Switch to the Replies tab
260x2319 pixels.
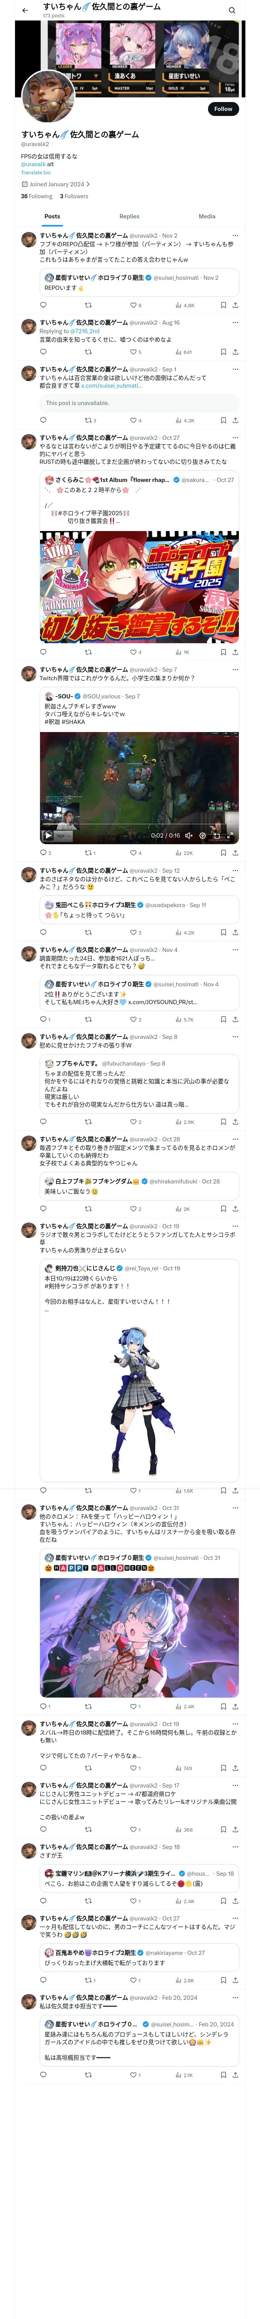pos(129,216)
